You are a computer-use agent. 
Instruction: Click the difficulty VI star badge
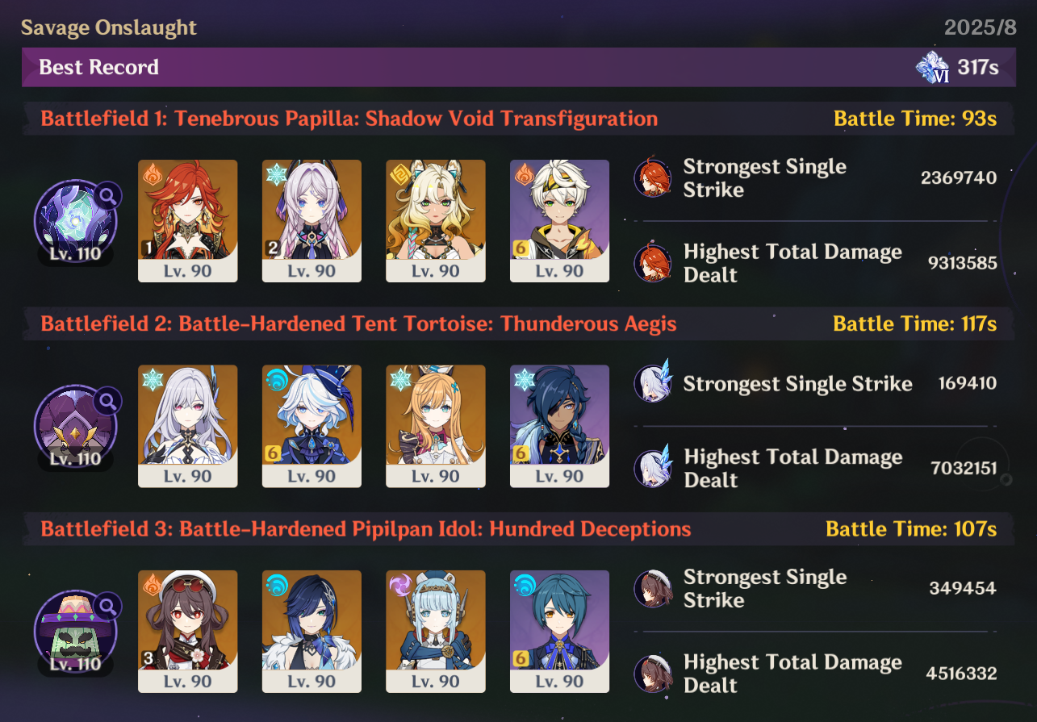pos(933,67)
